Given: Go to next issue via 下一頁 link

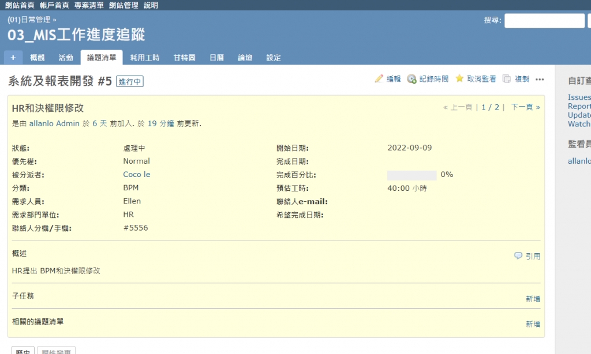Looking at the screenshot, I should point(525,107).
